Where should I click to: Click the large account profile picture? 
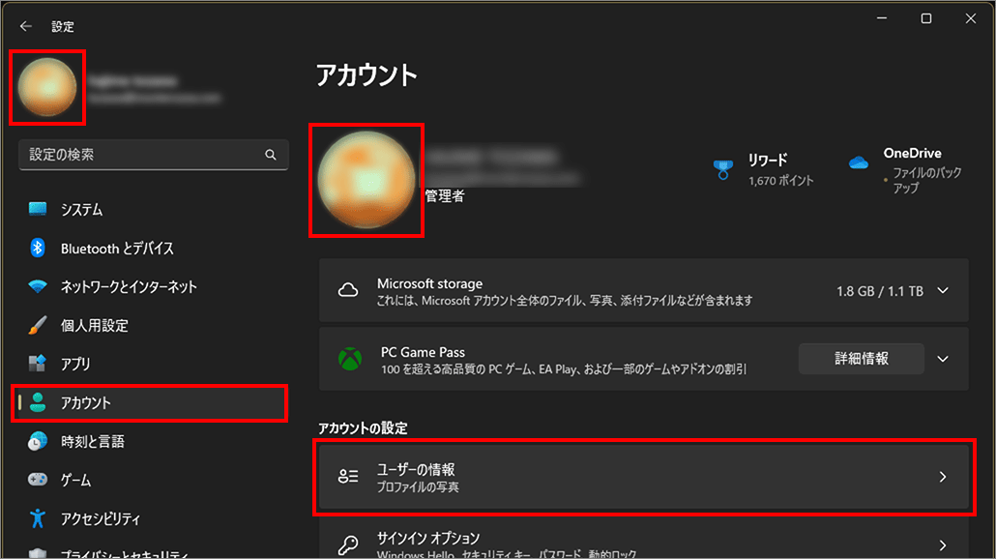tap(366, 180)
